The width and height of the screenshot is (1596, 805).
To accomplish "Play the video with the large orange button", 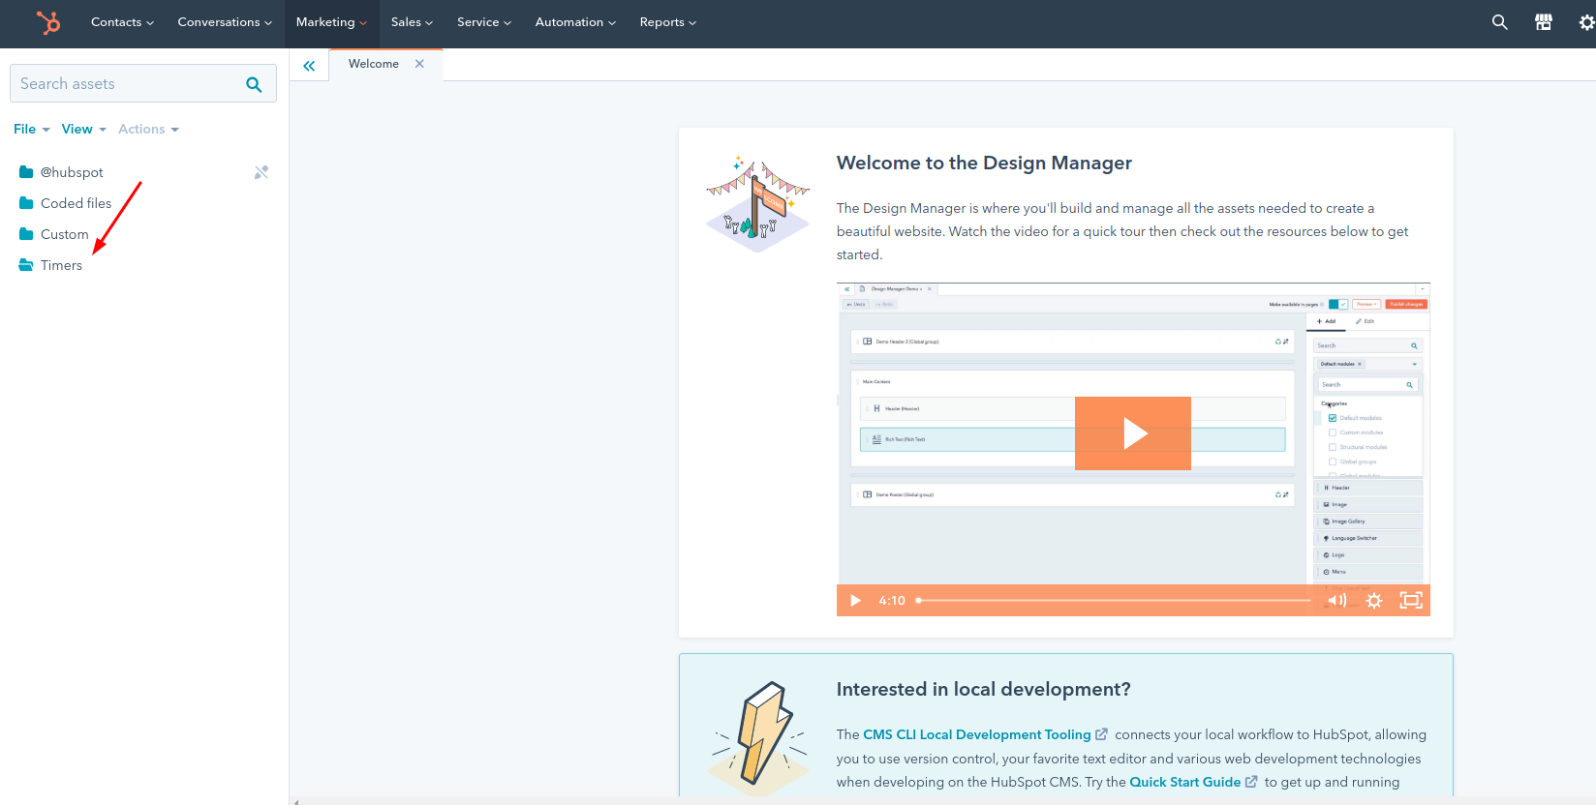I will coord(1133,433).
